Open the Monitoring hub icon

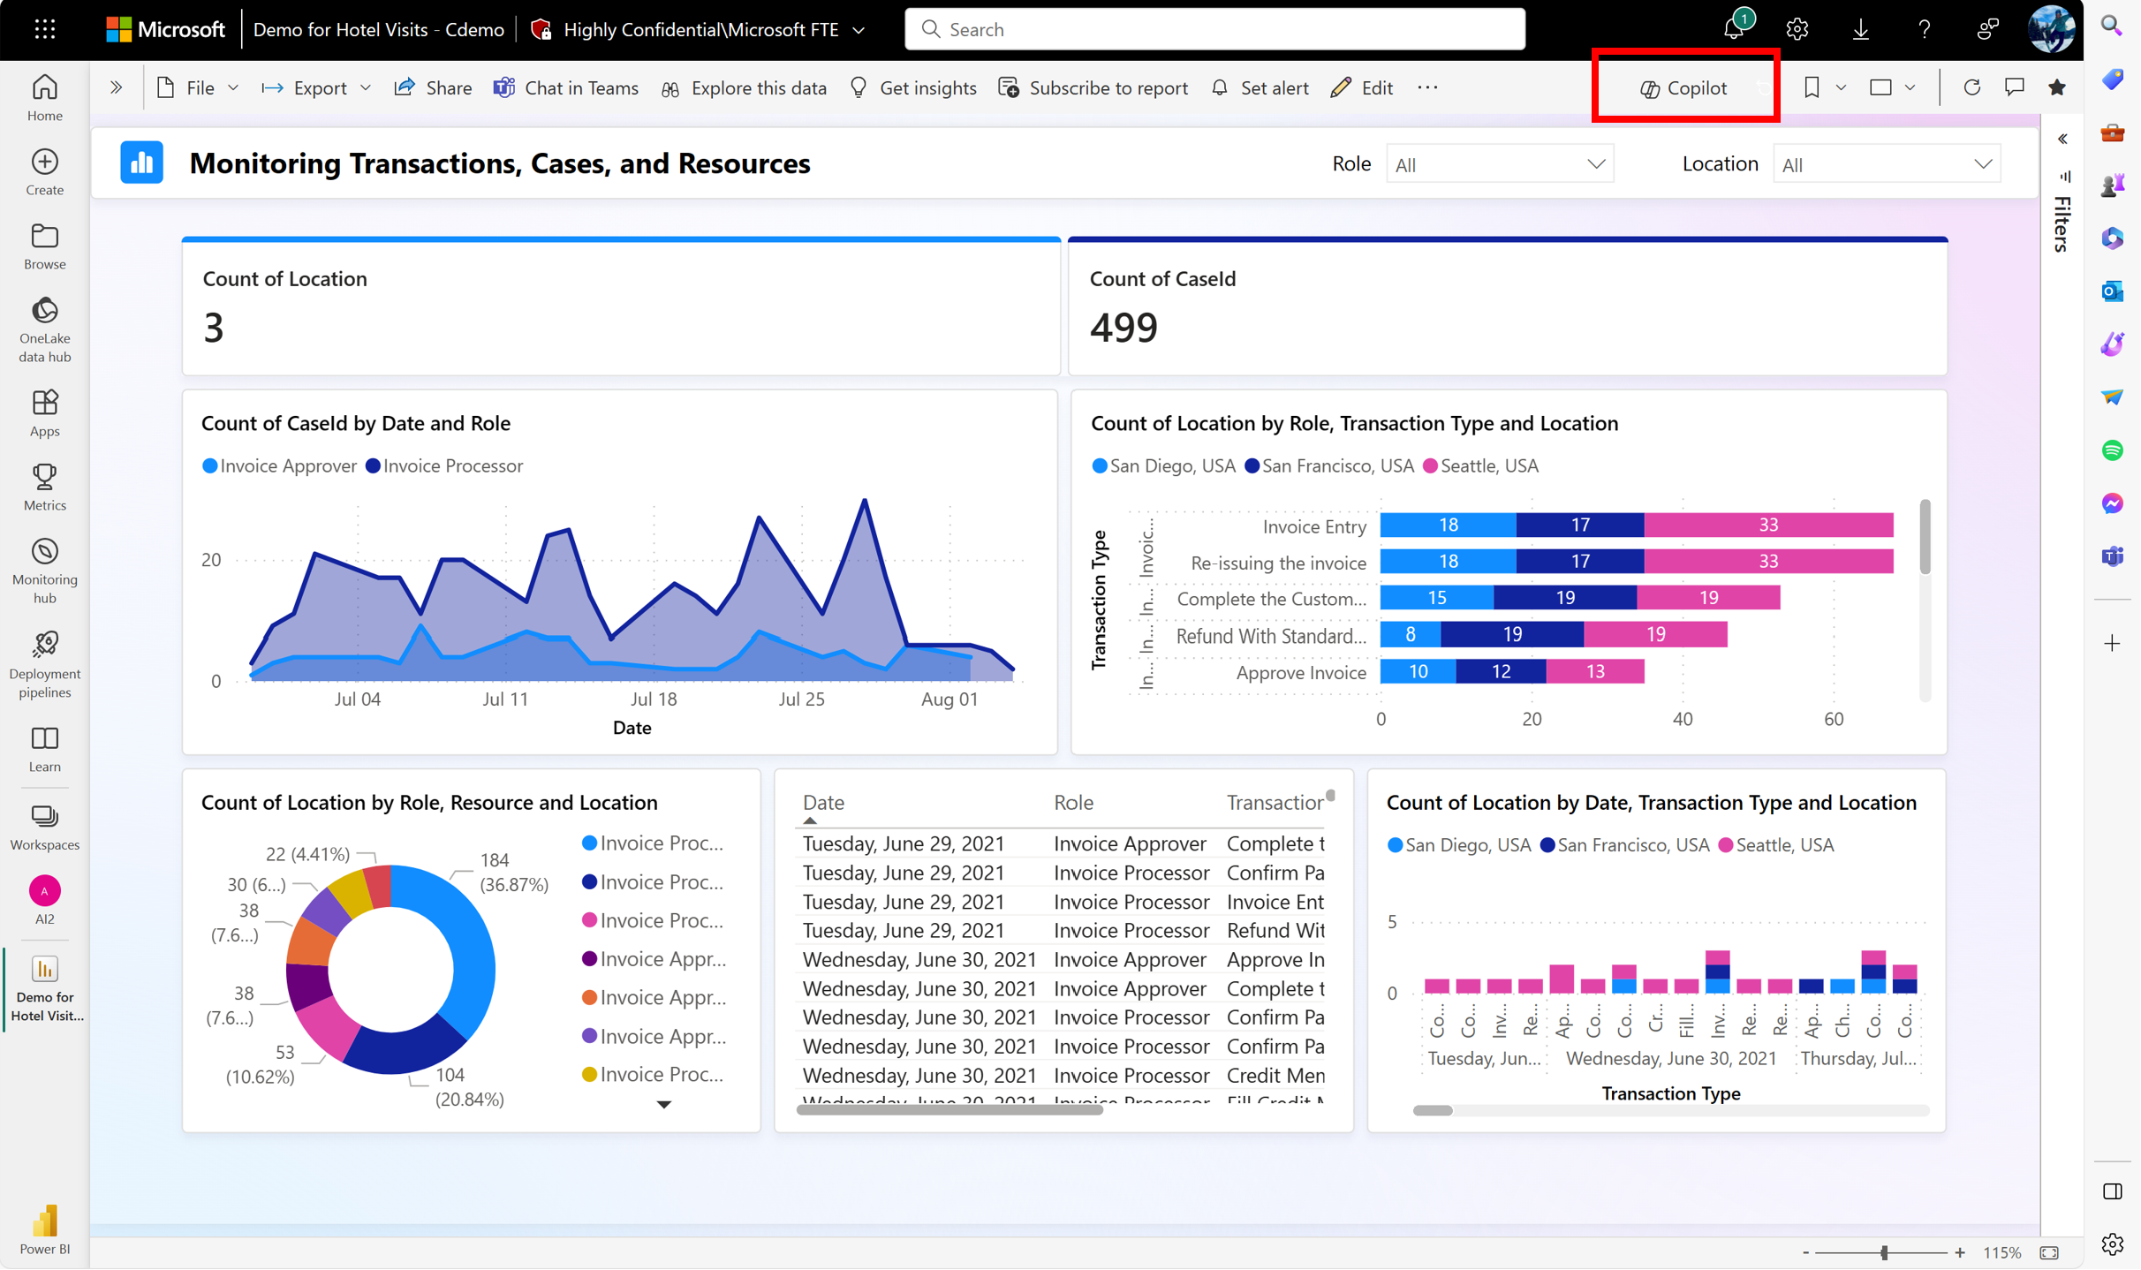[44, 553]
